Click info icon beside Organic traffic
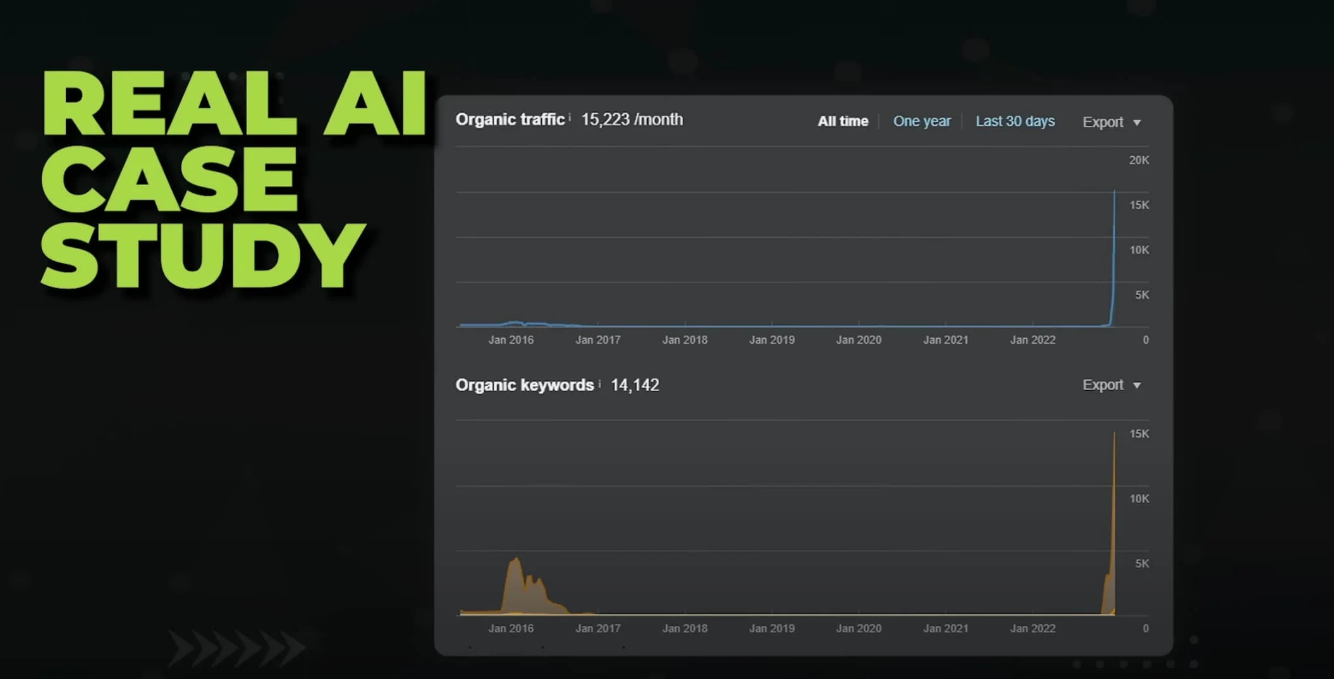 570,117
